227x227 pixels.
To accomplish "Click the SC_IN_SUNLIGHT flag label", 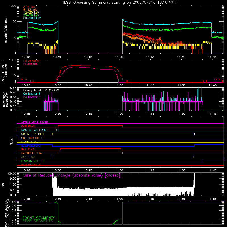I will tap(33, 134).
